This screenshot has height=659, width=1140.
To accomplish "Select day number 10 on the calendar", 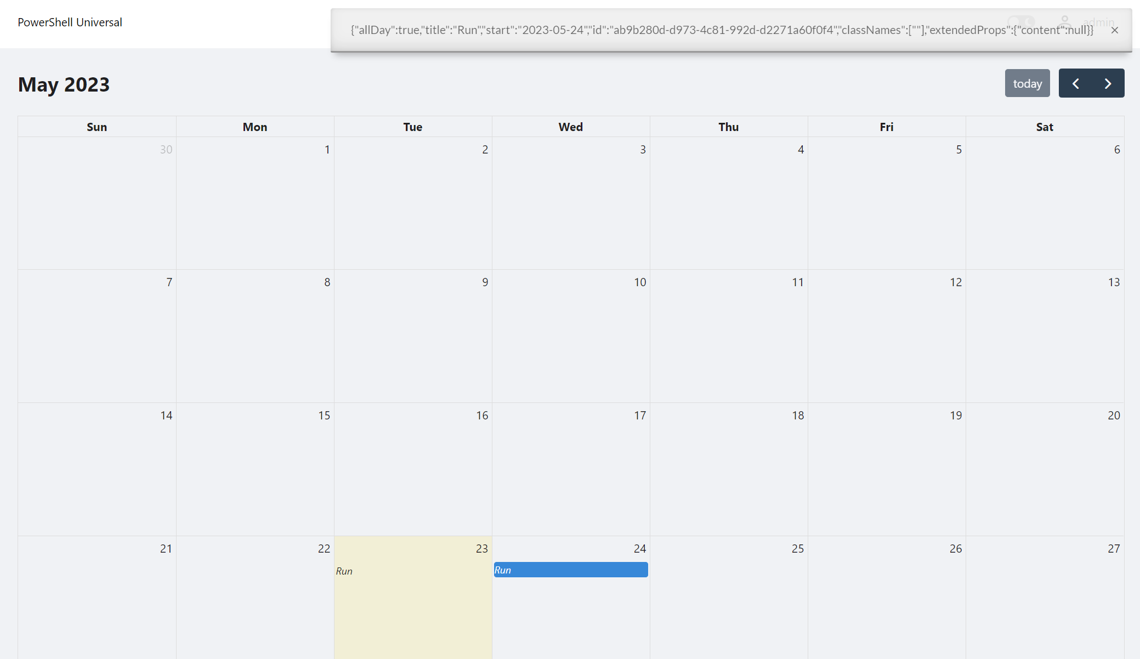I will 640,282.
